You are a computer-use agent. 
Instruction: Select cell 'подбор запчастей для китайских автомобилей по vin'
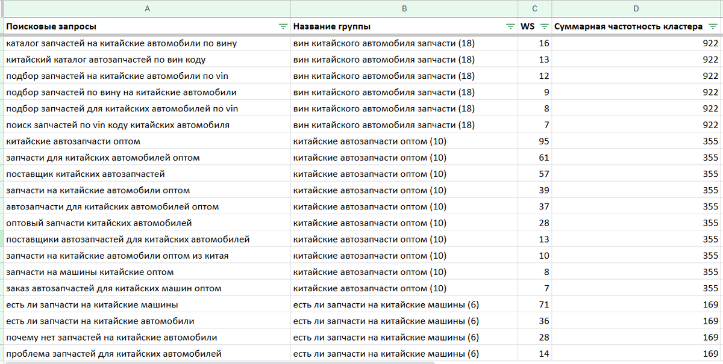[x=146, y=108]
